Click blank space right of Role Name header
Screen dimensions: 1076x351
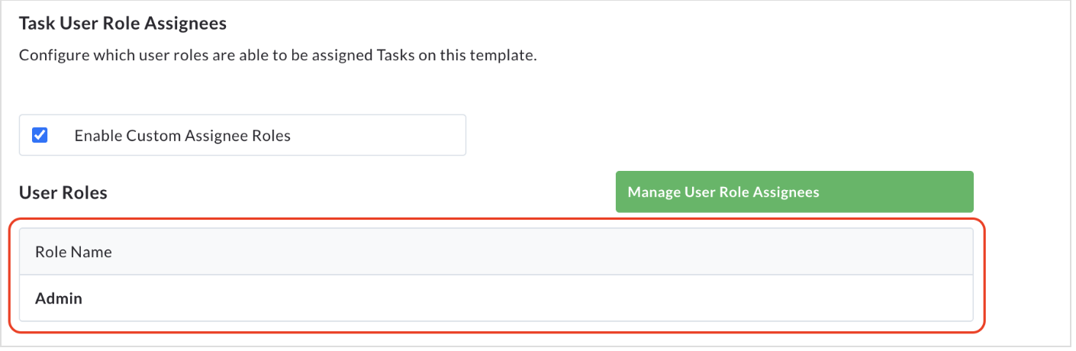coord(534,252)
